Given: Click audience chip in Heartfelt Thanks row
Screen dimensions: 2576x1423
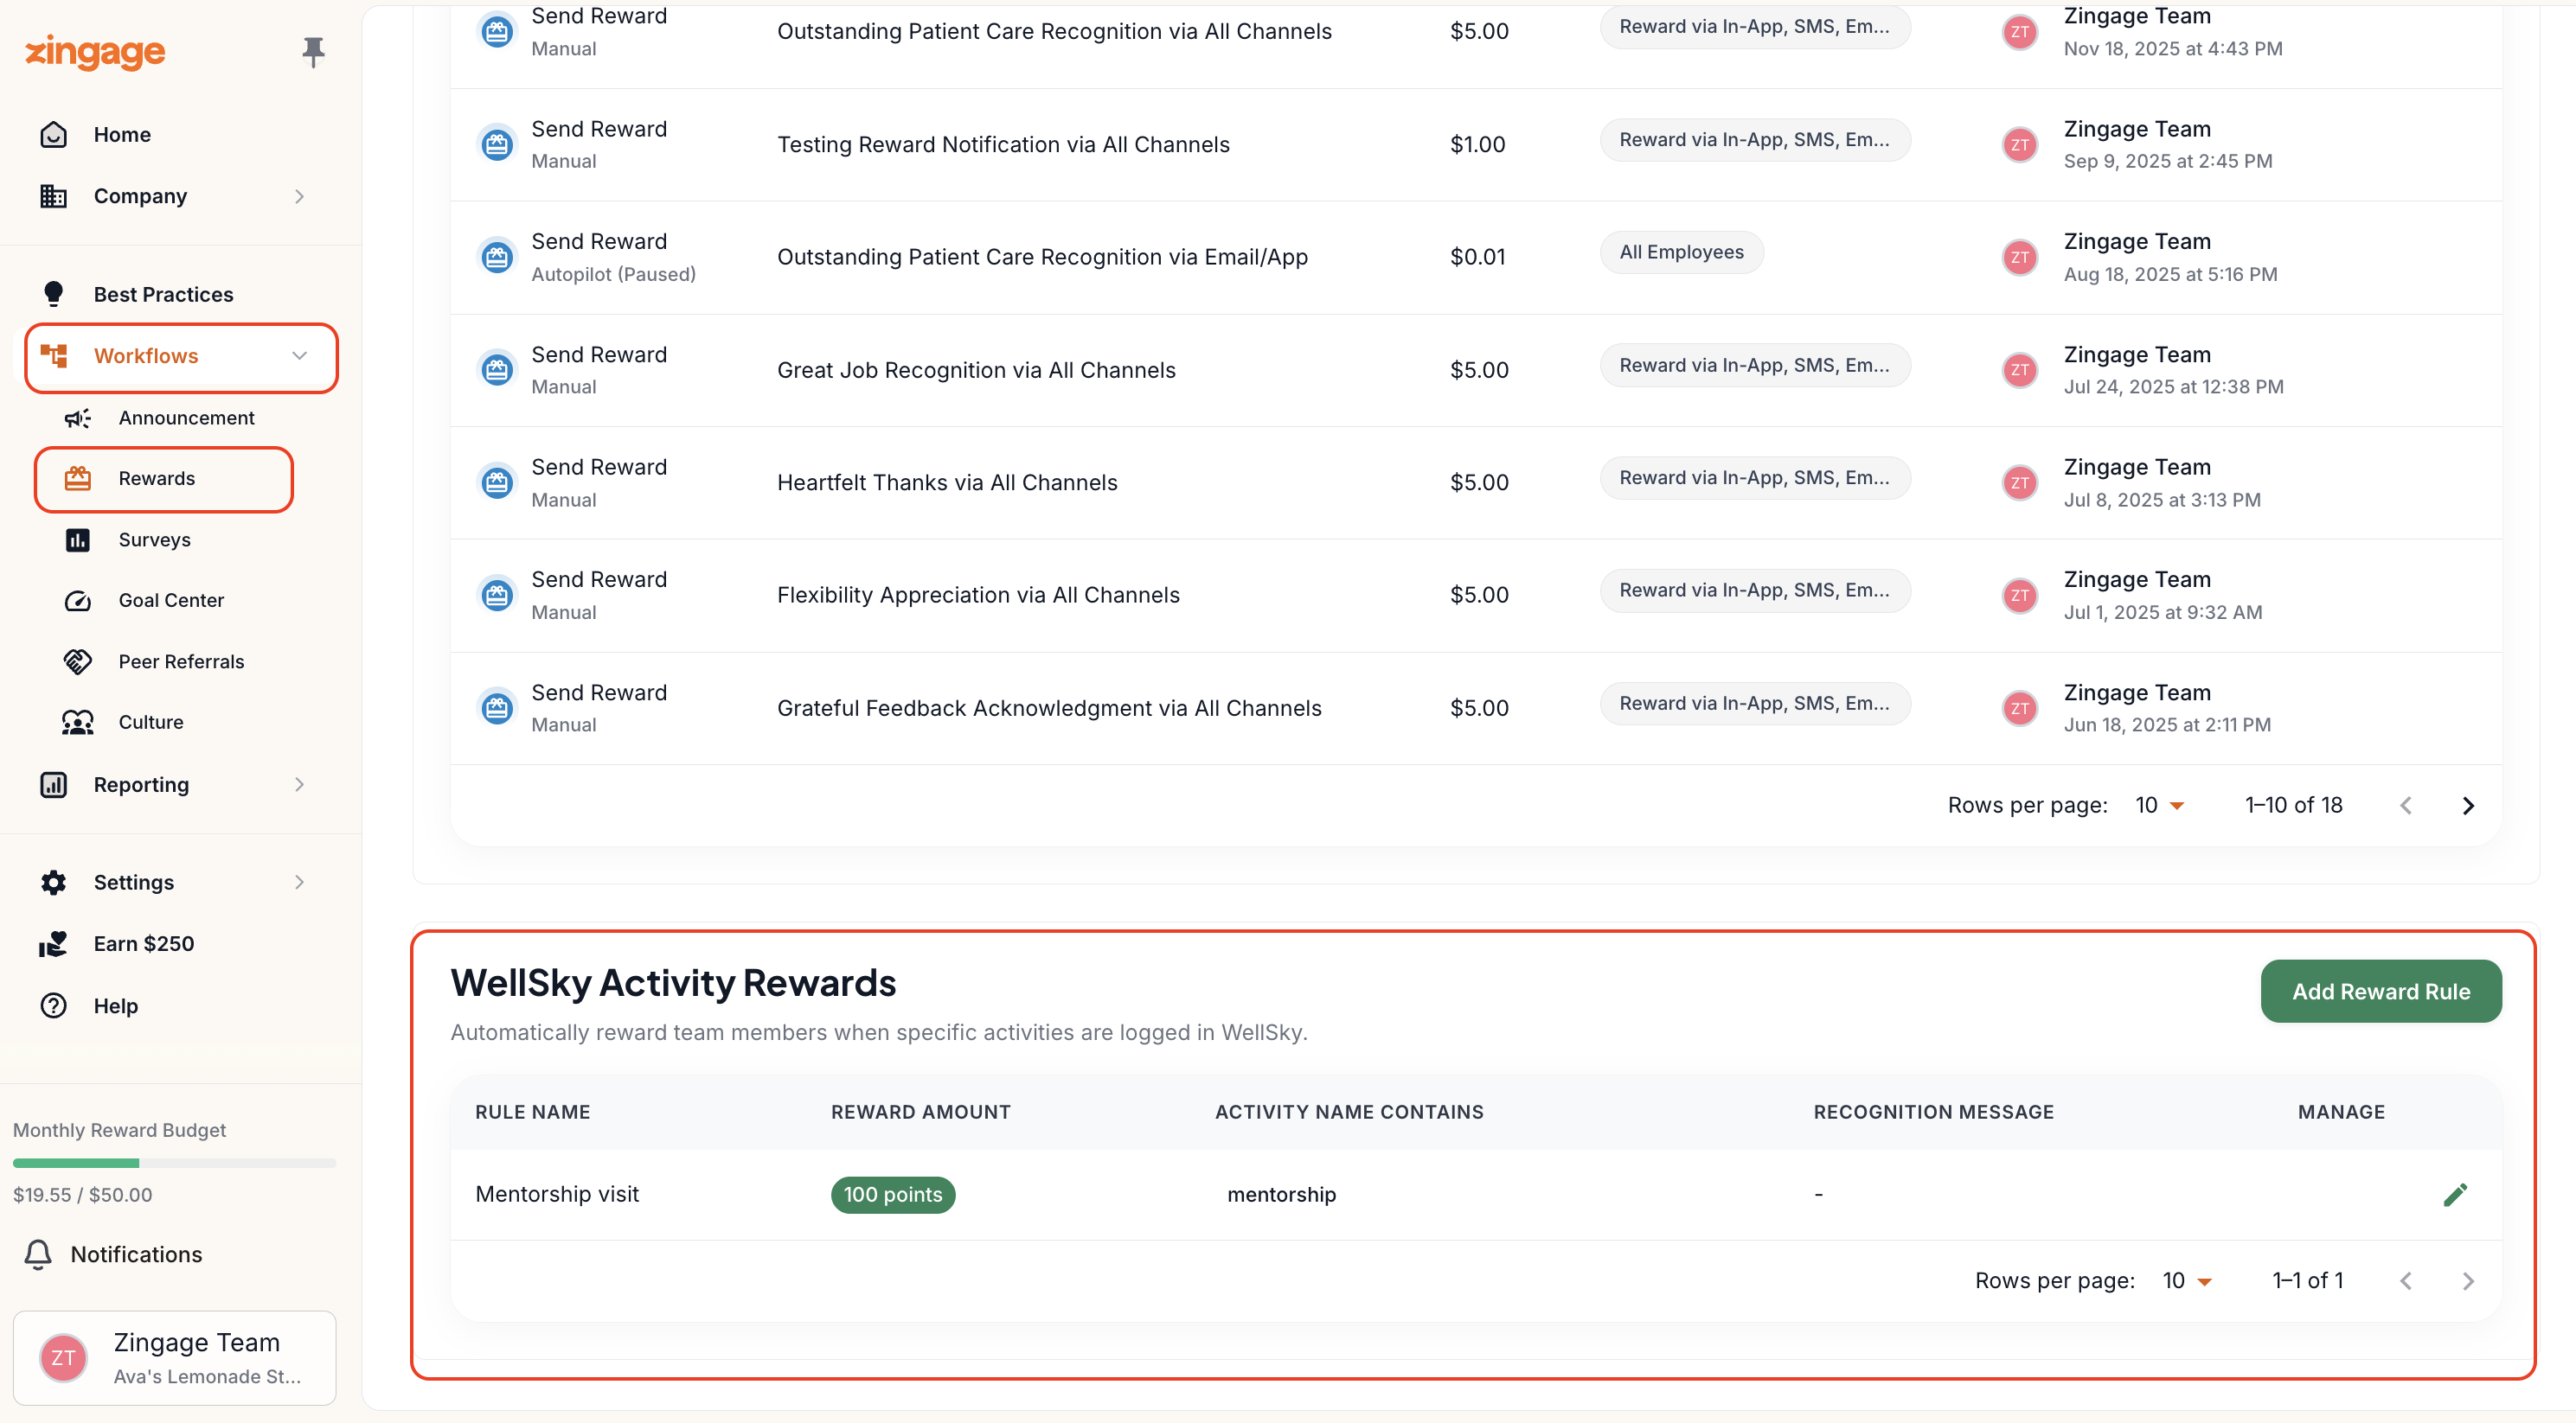Looking at the screenshot, I should (x=1754, y=479).
